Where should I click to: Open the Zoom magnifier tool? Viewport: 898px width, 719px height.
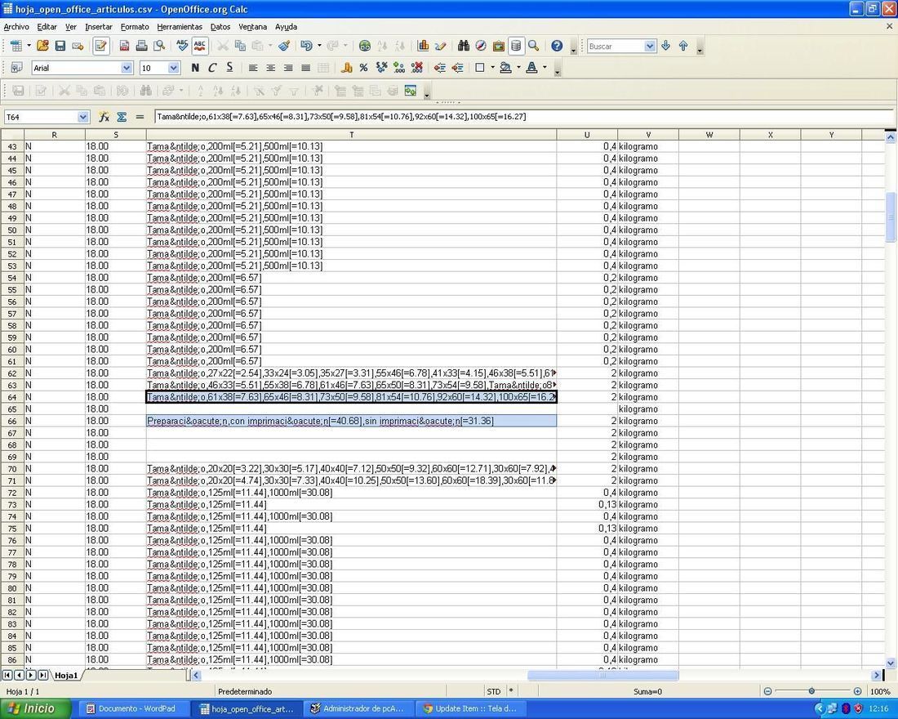tap(534, 46)
